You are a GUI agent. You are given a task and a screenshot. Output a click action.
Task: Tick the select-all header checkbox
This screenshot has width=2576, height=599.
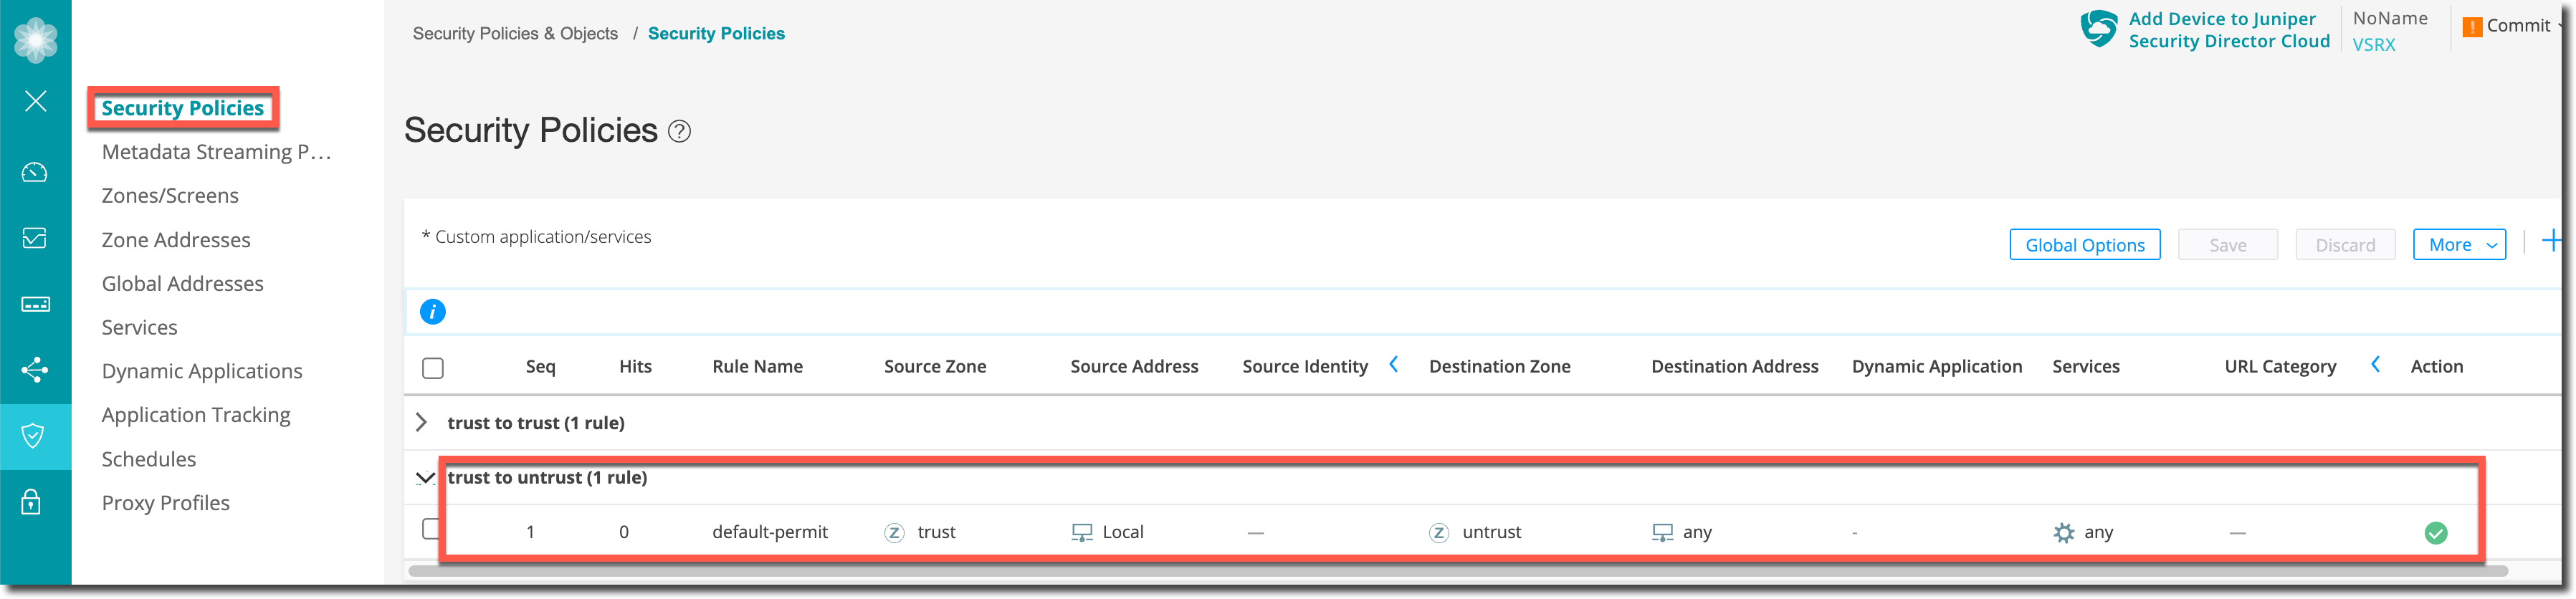tap(433, 368)
